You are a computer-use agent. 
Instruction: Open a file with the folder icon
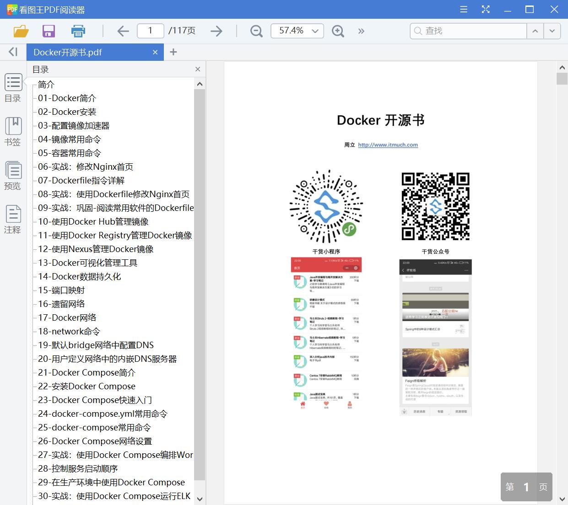(21, 31)
